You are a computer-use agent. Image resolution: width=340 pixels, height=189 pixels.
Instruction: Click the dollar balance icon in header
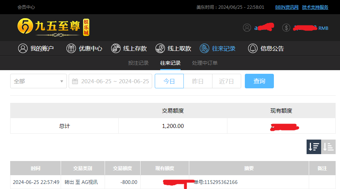point(286,28)
